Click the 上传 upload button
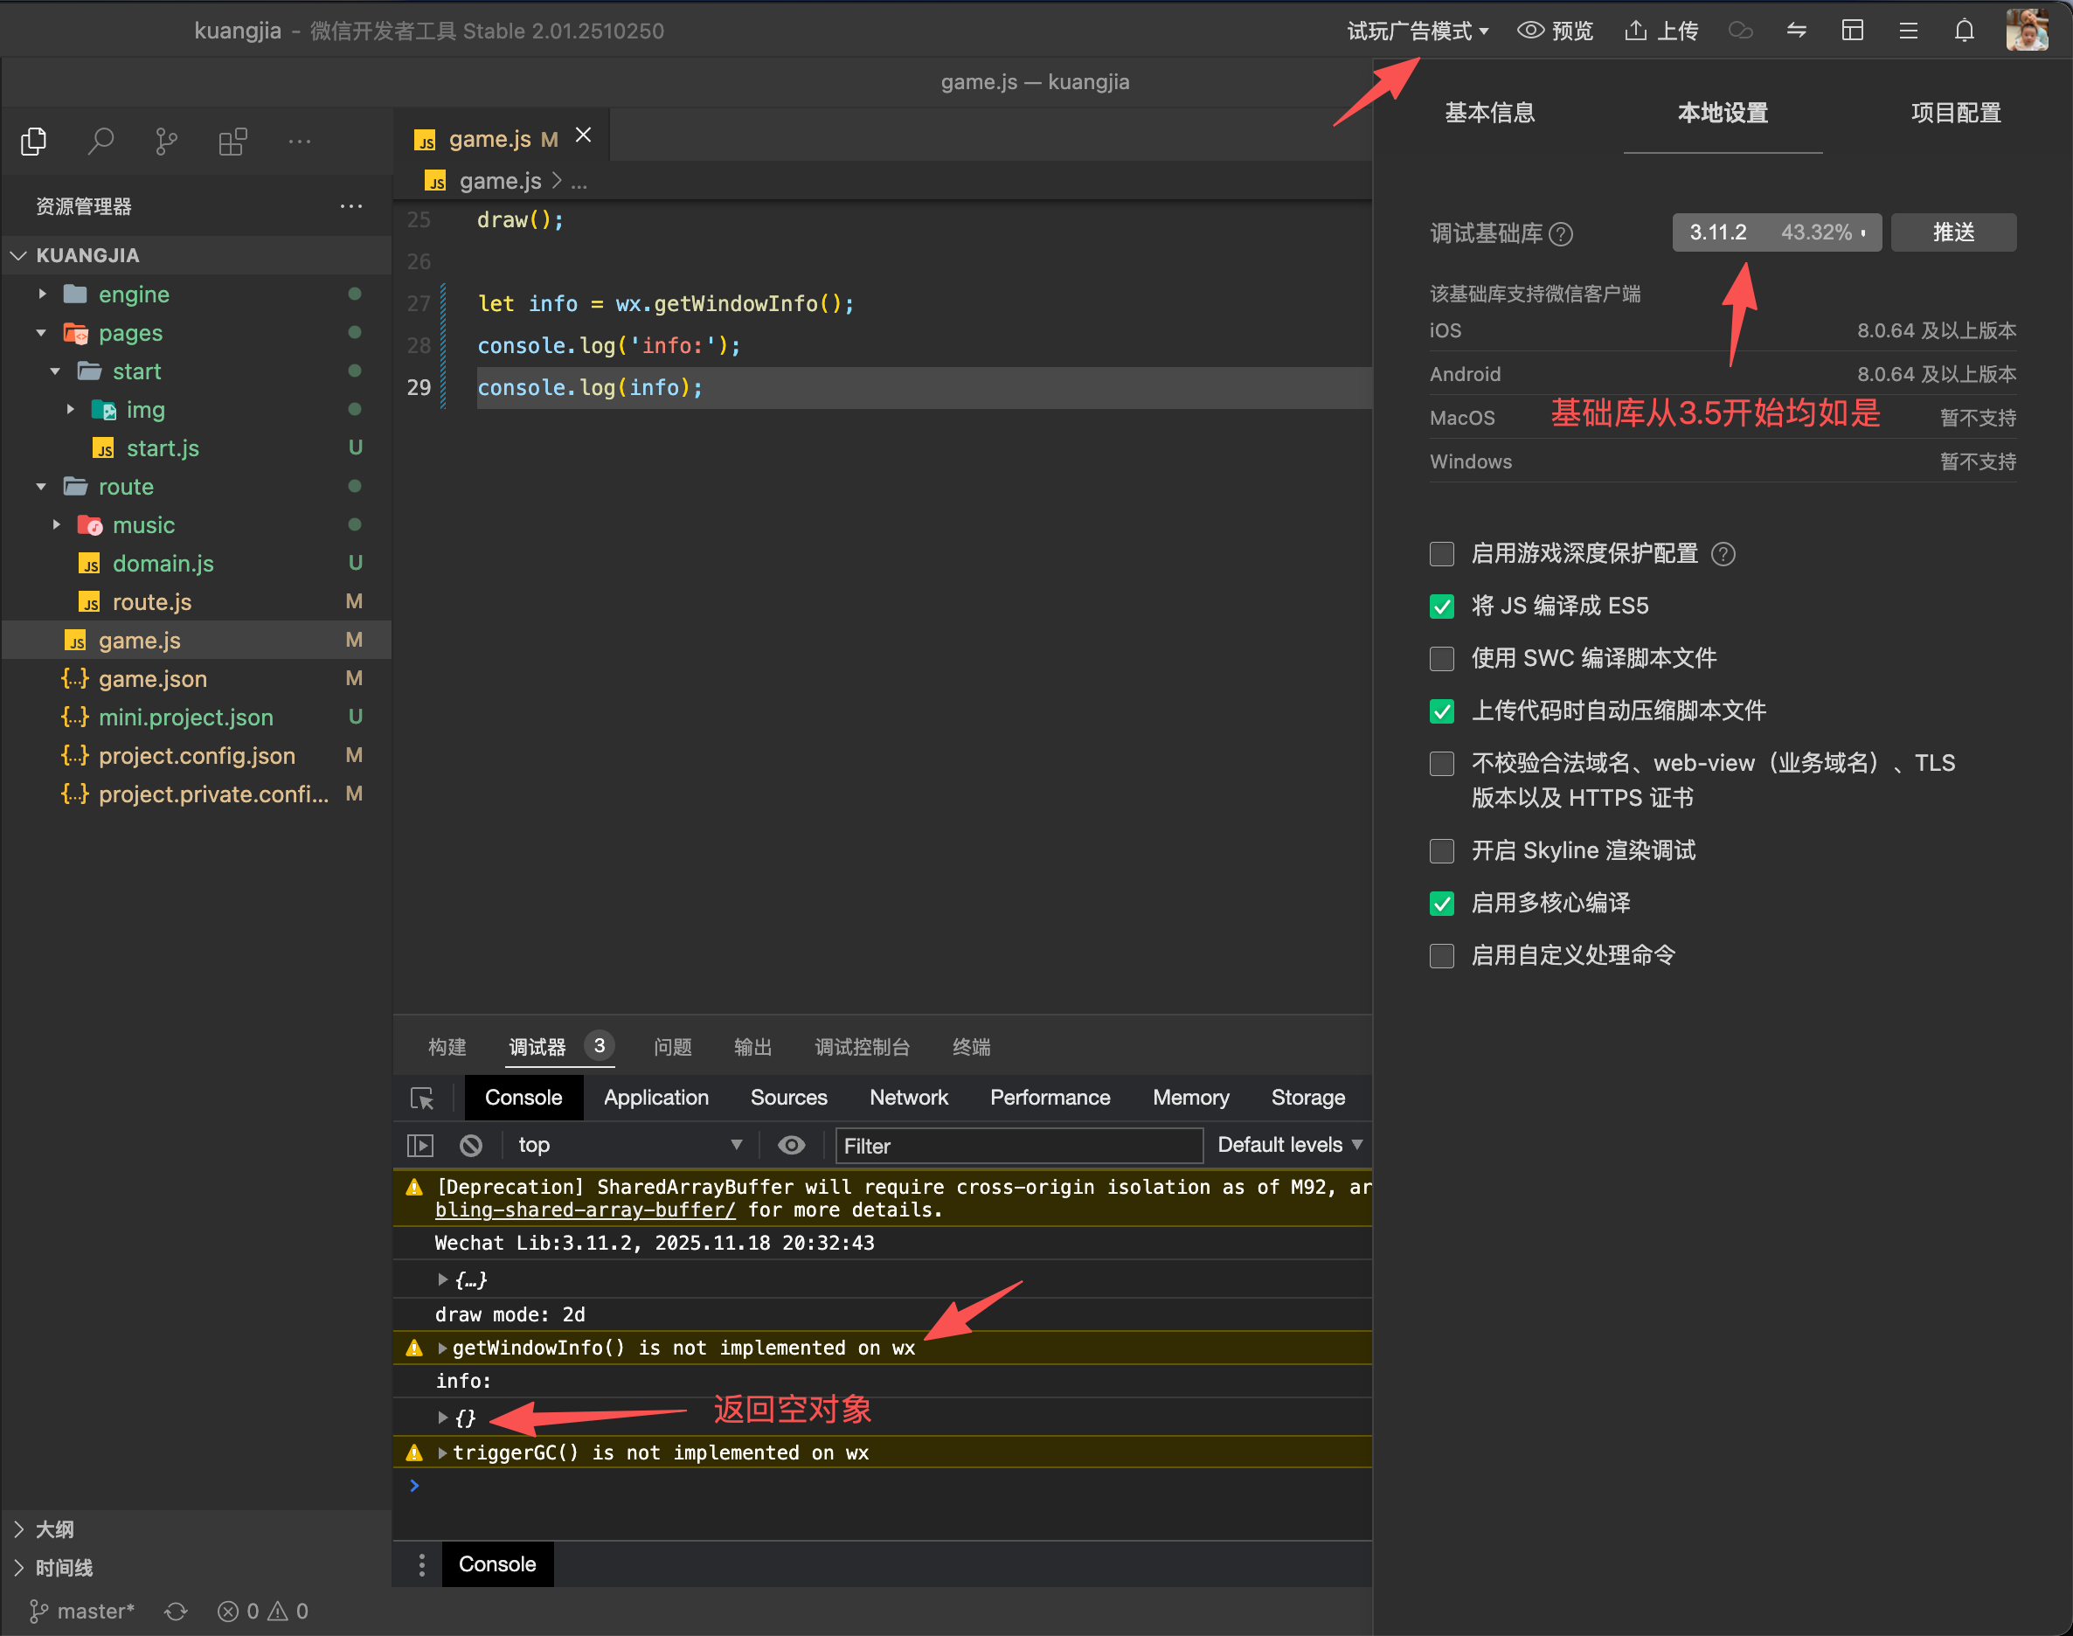The width and height of the screenshot is (2073, 1636). [1662, 31]
